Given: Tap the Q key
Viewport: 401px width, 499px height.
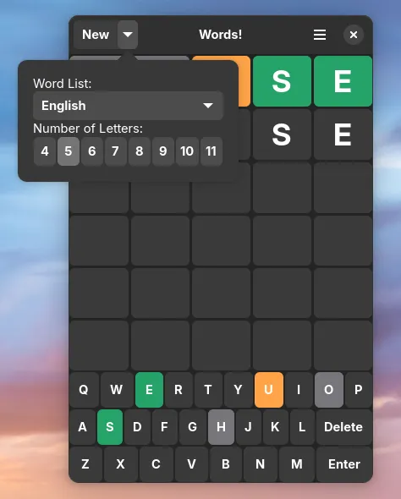Looking at the screenshot, I should pyautogui.click(x=84, y=390).
